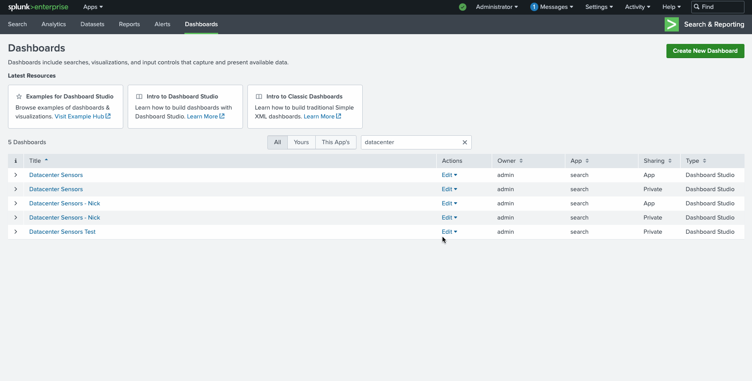
Task: Click the Messages notification badge
Action: 534,7
